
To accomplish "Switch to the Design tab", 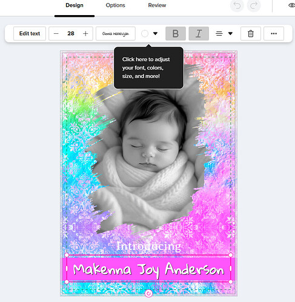I will pos(75,5).
